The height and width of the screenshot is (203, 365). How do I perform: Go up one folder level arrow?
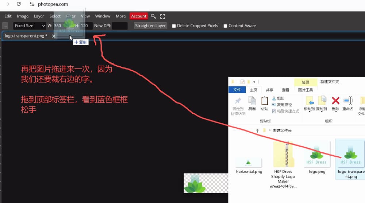coord(257,131)
